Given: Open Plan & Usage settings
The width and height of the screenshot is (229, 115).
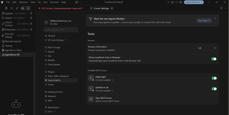Looking at the screenshot, I should (54, 47).
